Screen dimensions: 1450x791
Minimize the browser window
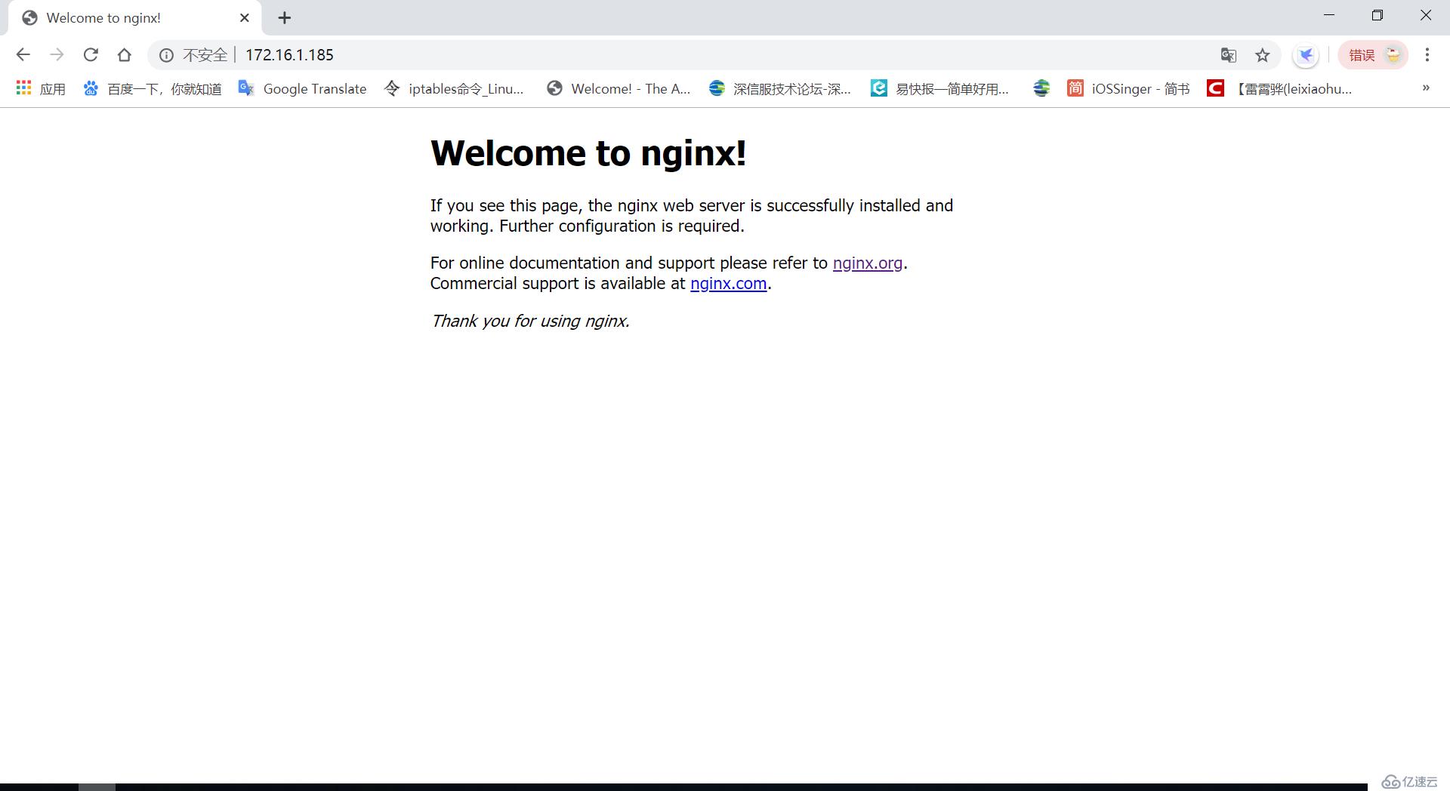[x=1329, y=15]
